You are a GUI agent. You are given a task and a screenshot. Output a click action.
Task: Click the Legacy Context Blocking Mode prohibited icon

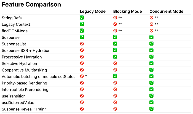[x=115, y=24]
